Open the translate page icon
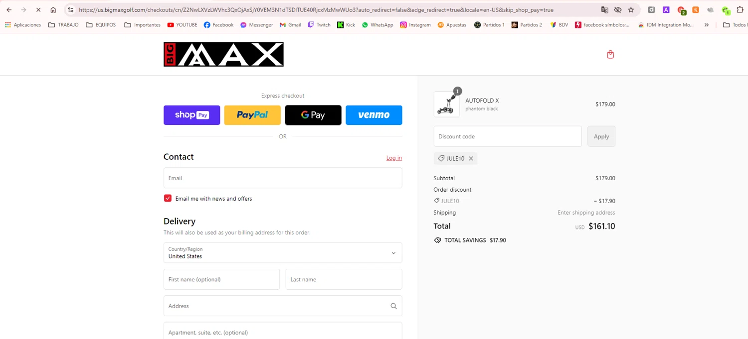The height and width of the screenshot is (339, 748). [604, 9]
